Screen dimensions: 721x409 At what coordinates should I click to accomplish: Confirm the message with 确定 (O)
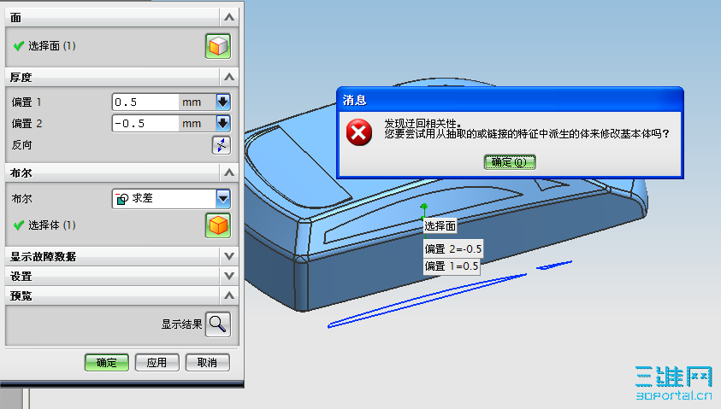pos(510,162)
